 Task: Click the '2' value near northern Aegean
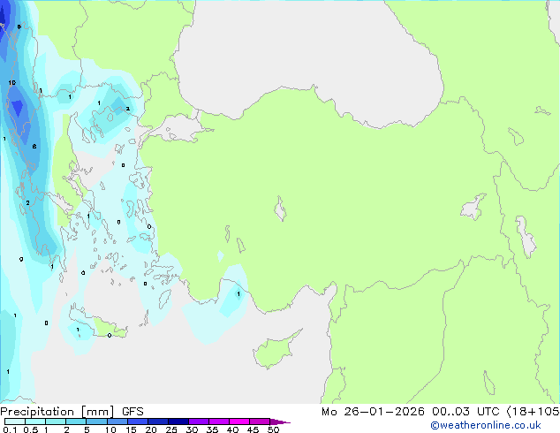(127, 109)
